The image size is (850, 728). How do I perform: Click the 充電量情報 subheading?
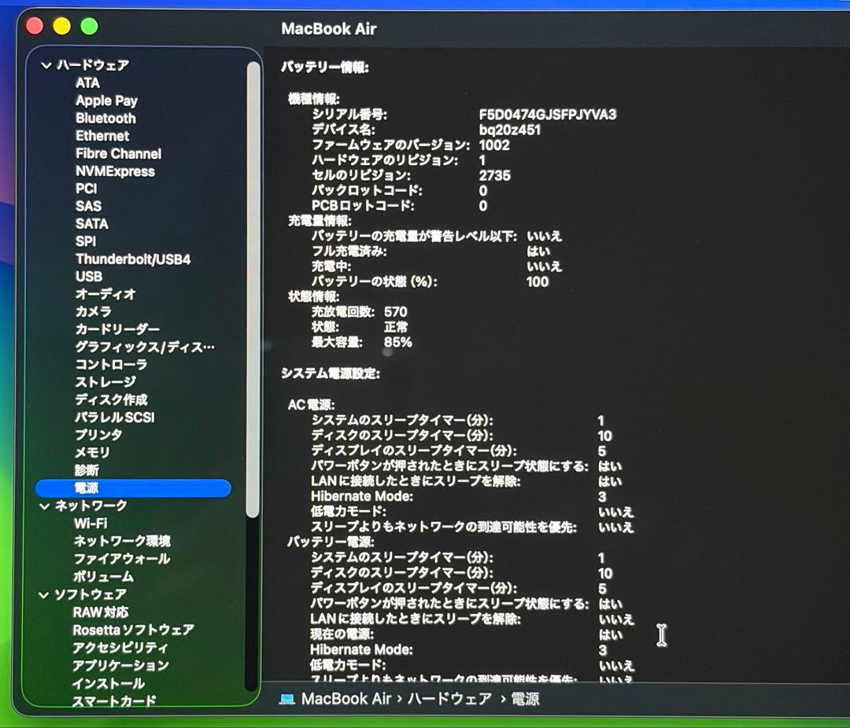pos(320,221)
